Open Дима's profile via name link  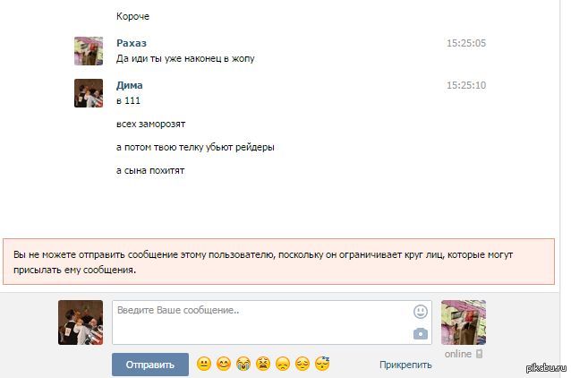pos(129,85)
